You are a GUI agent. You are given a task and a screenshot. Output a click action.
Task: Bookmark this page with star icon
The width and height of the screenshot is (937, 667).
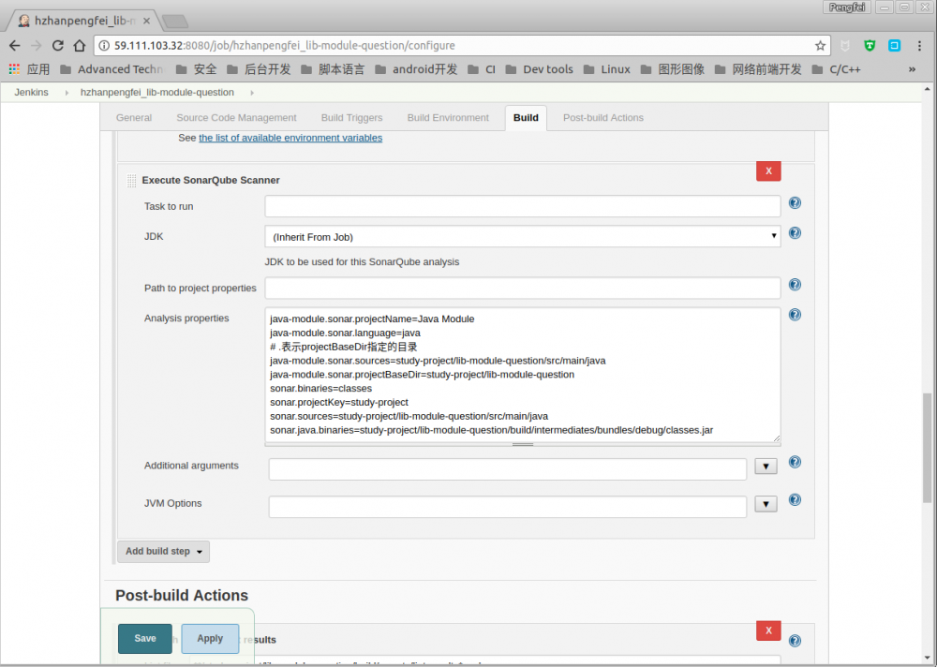coord(820,45)
